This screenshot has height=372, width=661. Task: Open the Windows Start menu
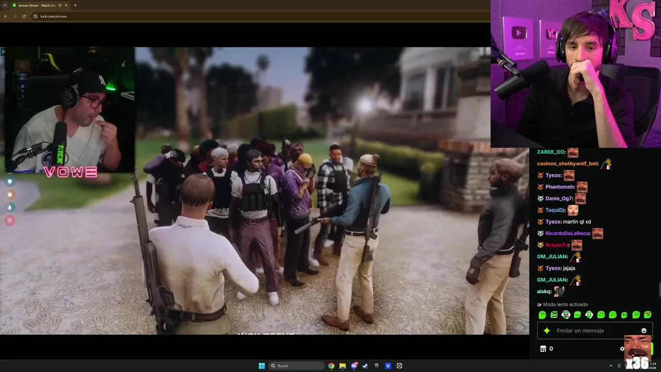coord(262,366)
